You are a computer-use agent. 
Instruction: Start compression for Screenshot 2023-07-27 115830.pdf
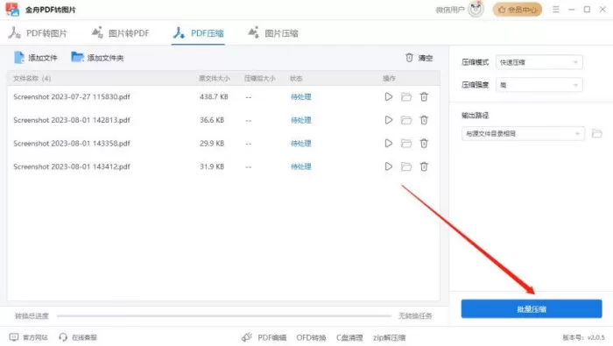click(x=388, y=96)
